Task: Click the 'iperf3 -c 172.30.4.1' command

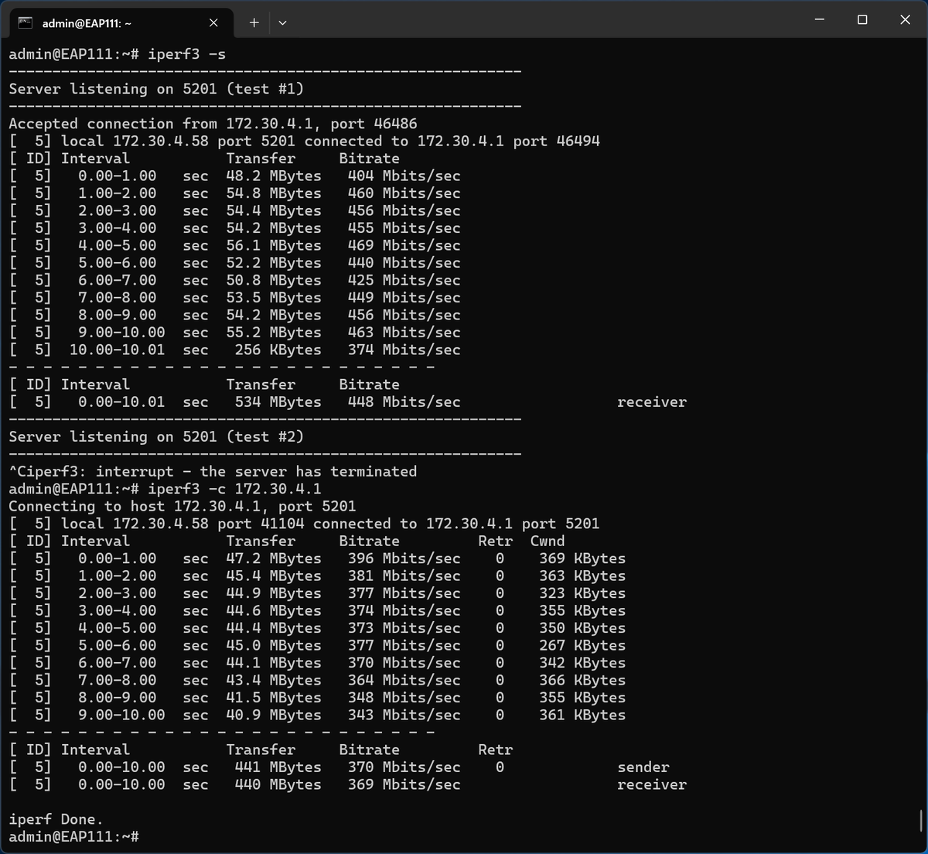Action: [x=234, y=489]
